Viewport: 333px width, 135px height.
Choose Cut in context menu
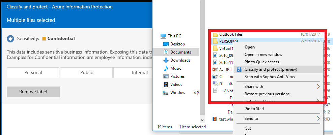(x=248, y=128)
